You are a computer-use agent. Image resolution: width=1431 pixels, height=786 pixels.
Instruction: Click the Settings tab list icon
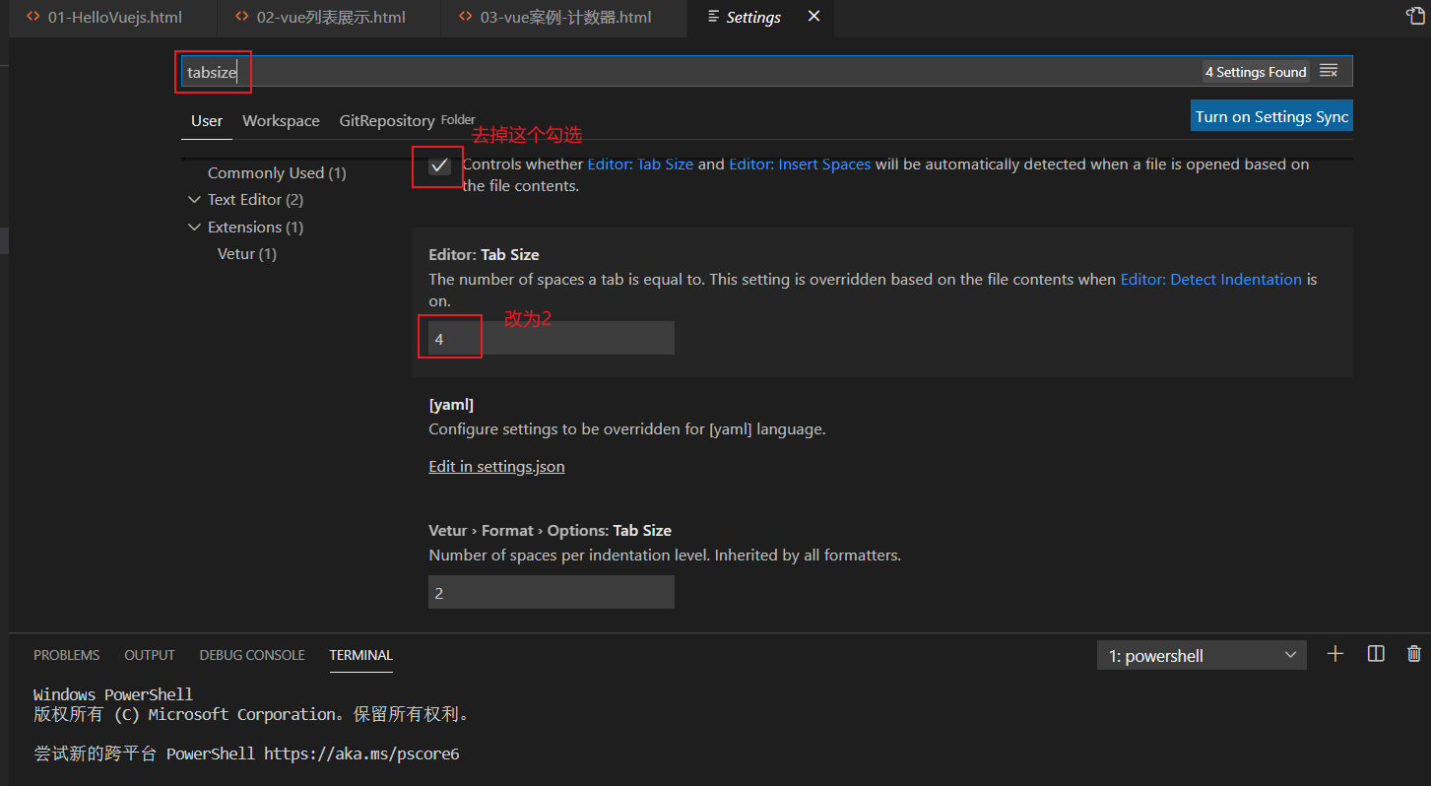[x=714, y=17]
